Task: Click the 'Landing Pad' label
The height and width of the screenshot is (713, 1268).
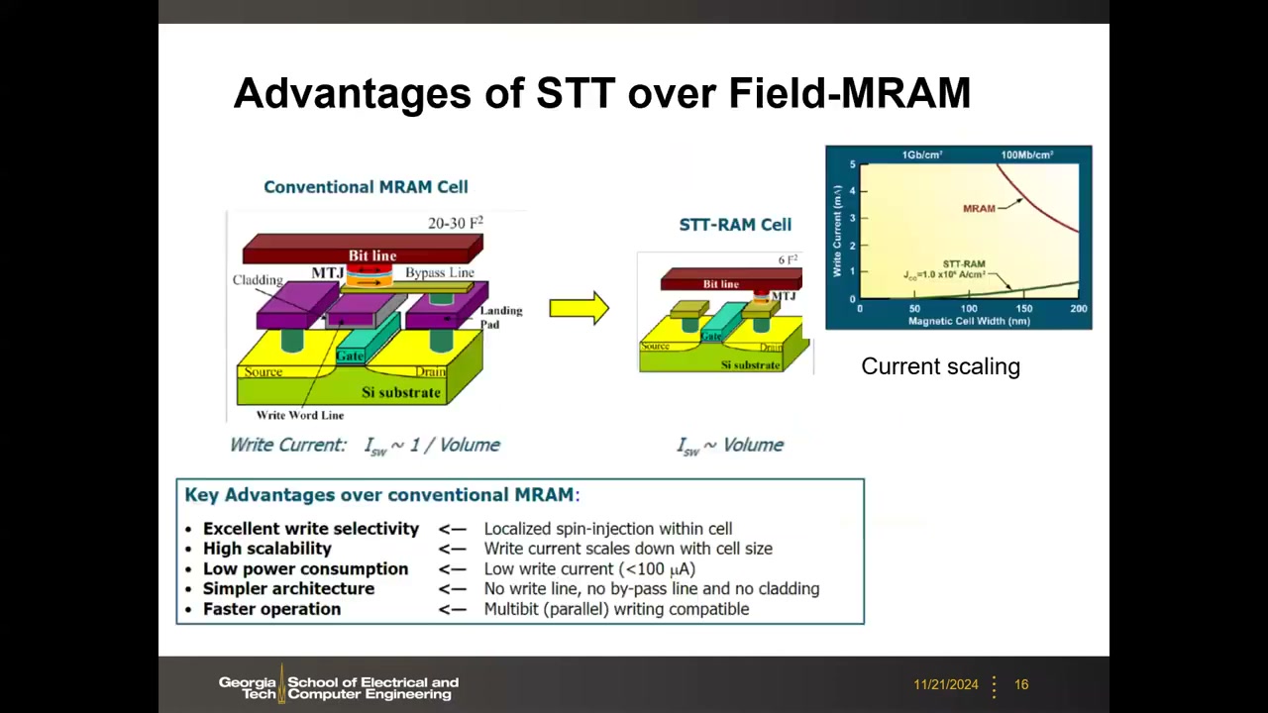Action: 500,317
